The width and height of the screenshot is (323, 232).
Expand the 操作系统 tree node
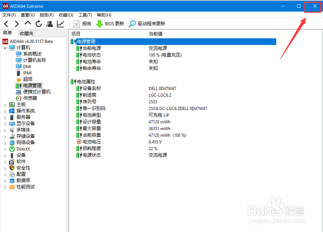(5, 111)
